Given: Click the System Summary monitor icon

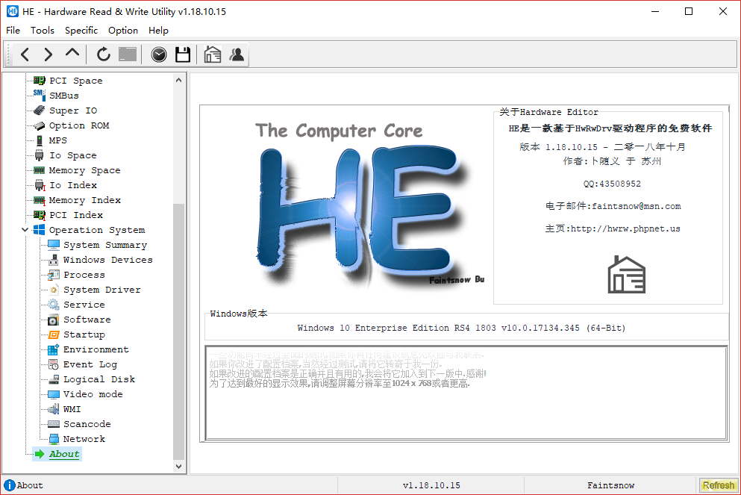Looking at the screenshot, I should 54,244.
